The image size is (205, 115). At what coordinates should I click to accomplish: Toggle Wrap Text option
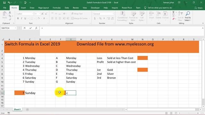tap(77, 14)
